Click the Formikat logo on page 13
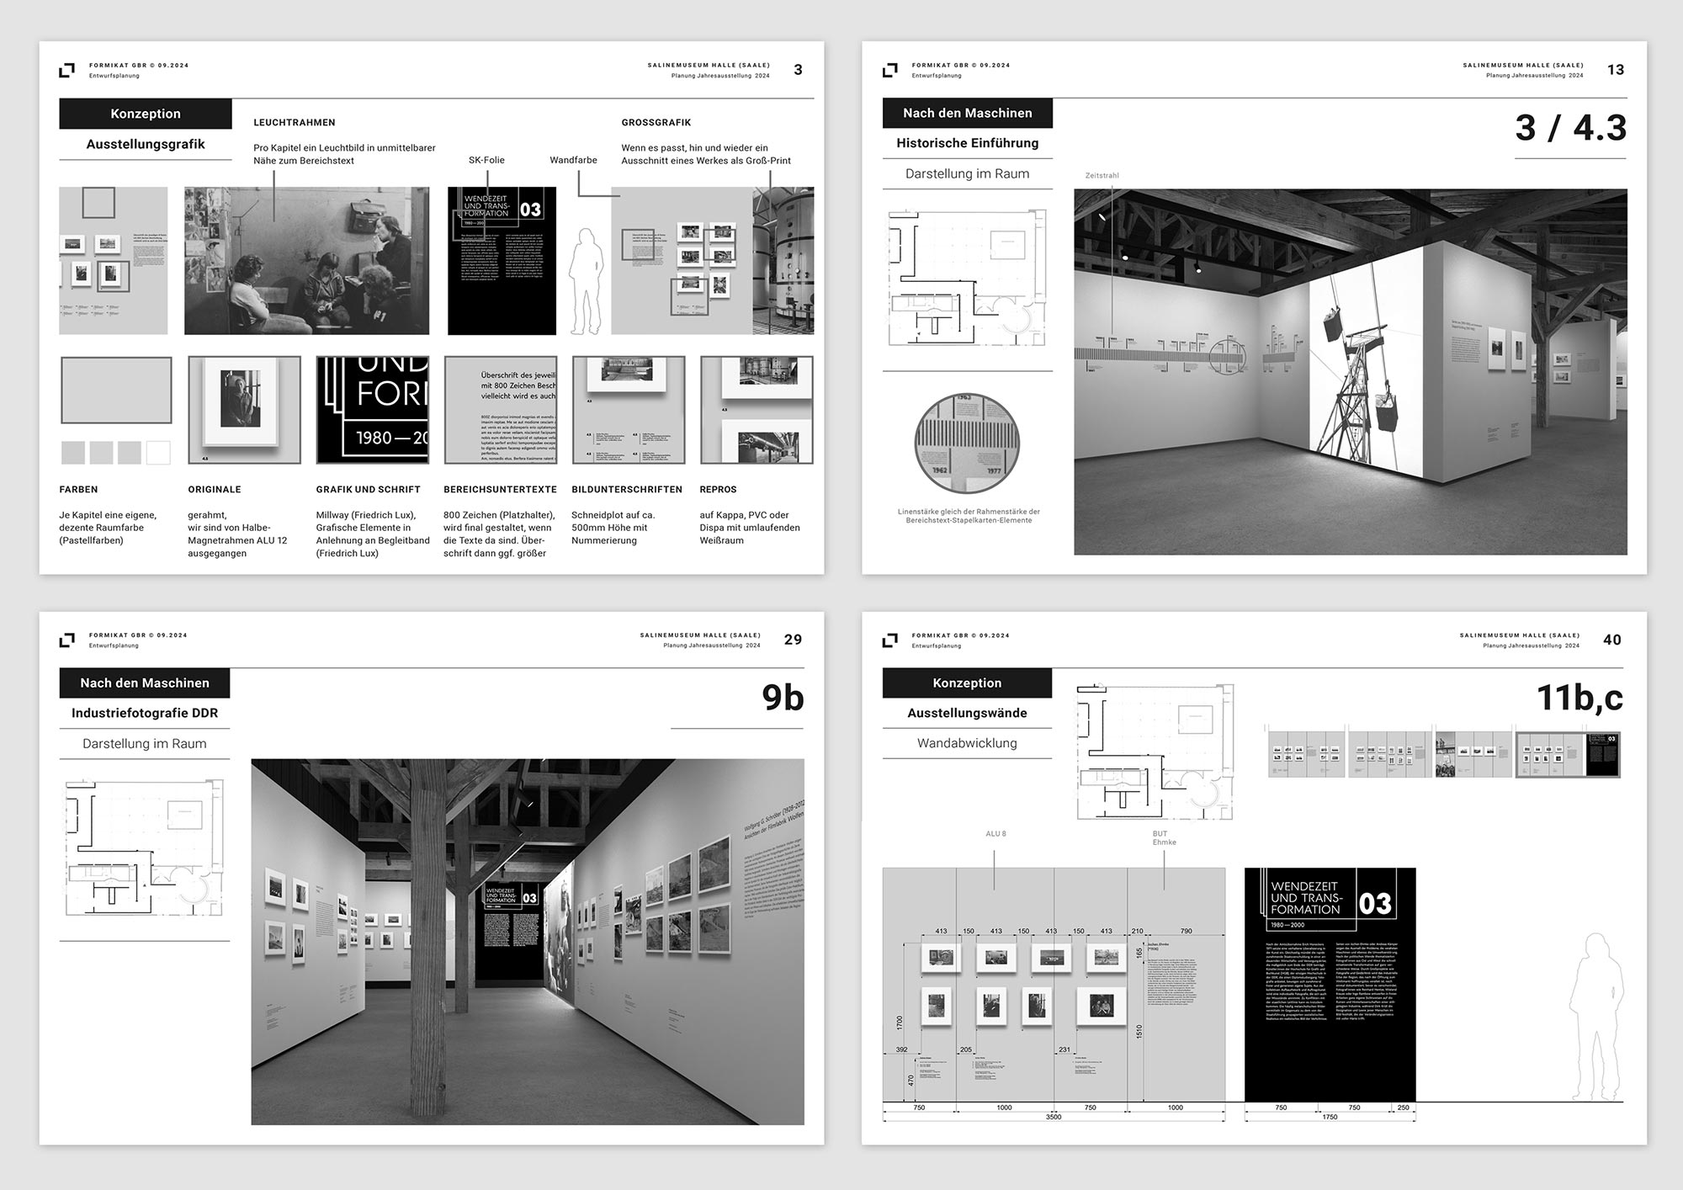The width and height of the screenshot is (1683, 1190). point(890,71)
